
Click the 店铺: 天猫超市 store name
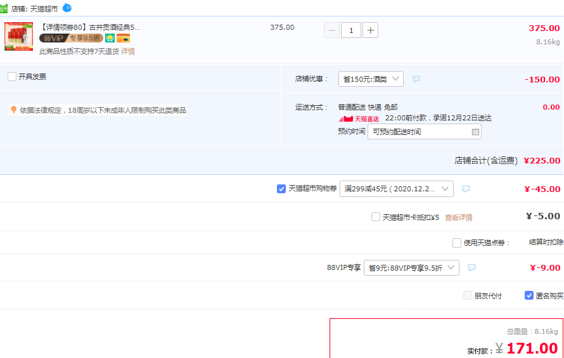click(34, 9)
